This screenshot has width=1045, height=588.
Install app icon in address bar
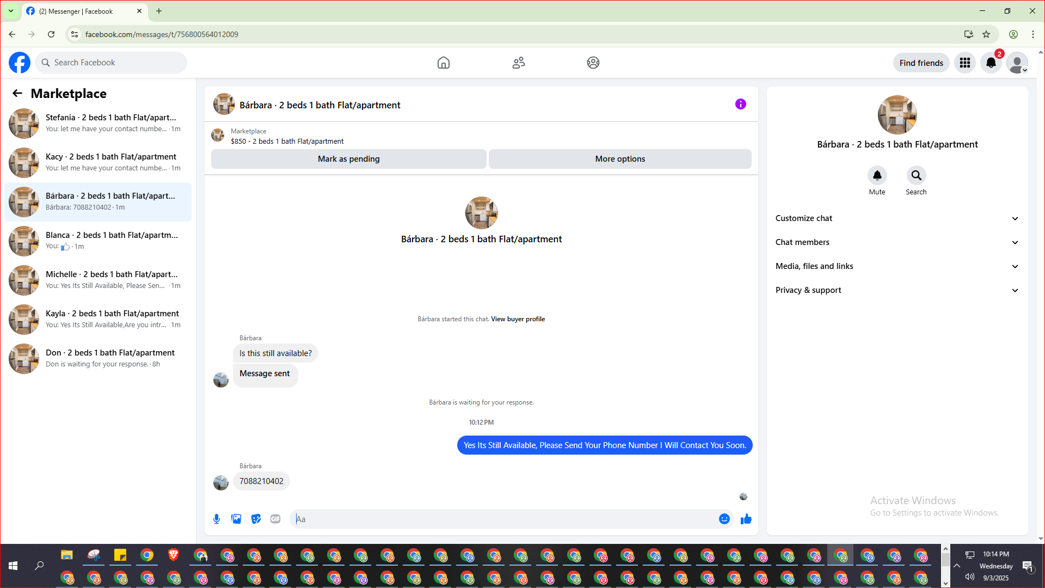pyautogui.click(x=969, y=34)
